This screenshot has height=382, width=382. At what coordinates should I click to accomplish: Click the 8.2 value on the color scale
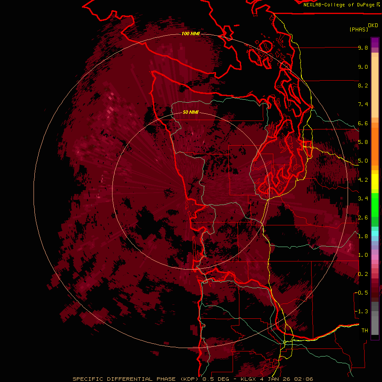click(363, 85)
